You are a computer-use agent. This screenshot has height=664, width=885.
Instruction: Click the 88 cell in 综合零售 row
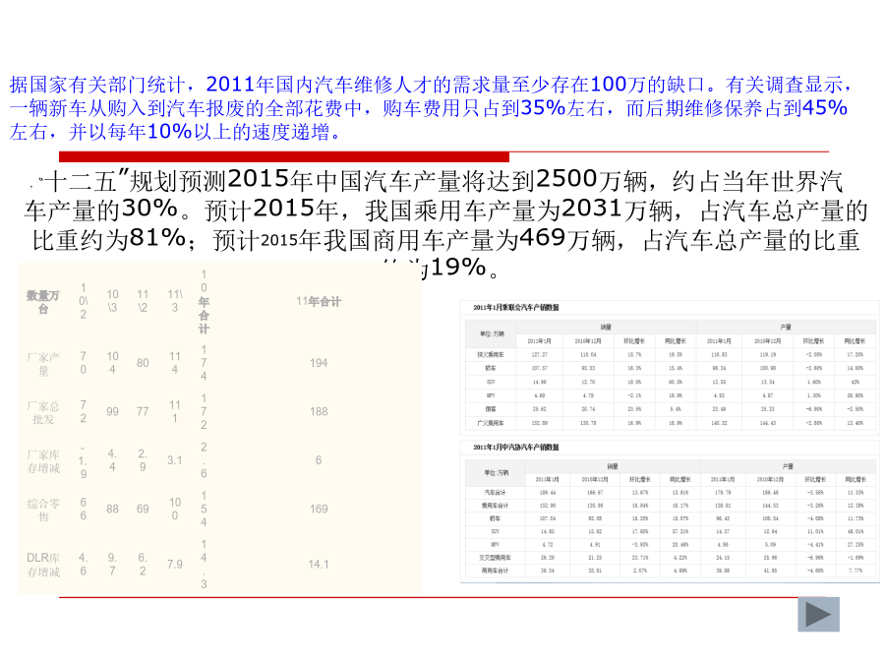113,509
